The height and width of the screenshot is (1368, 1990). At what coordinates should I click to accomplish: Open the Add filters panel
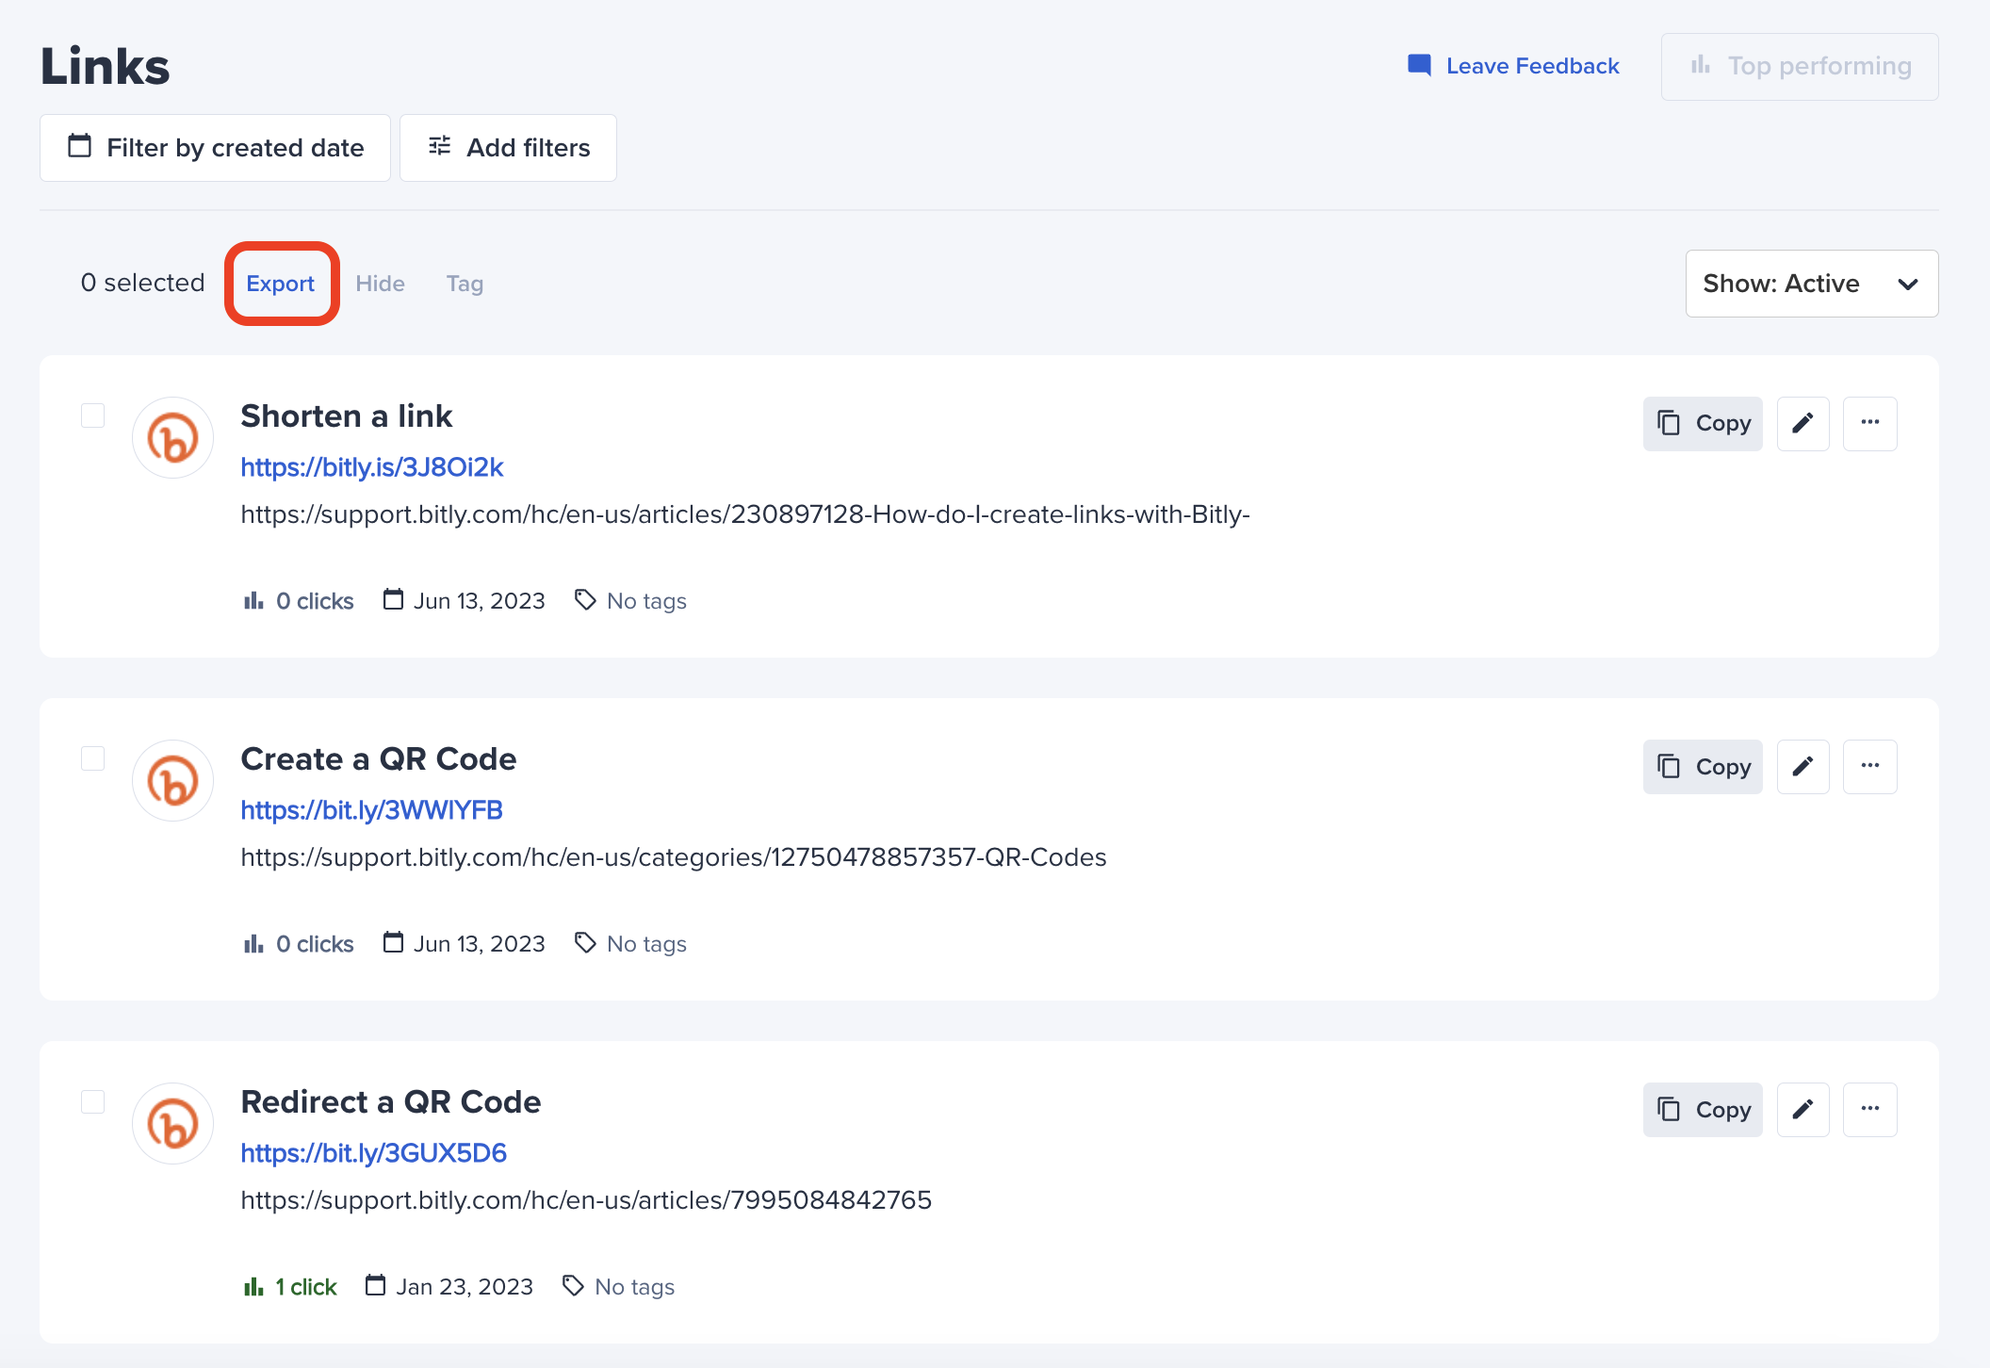(508, 148)
